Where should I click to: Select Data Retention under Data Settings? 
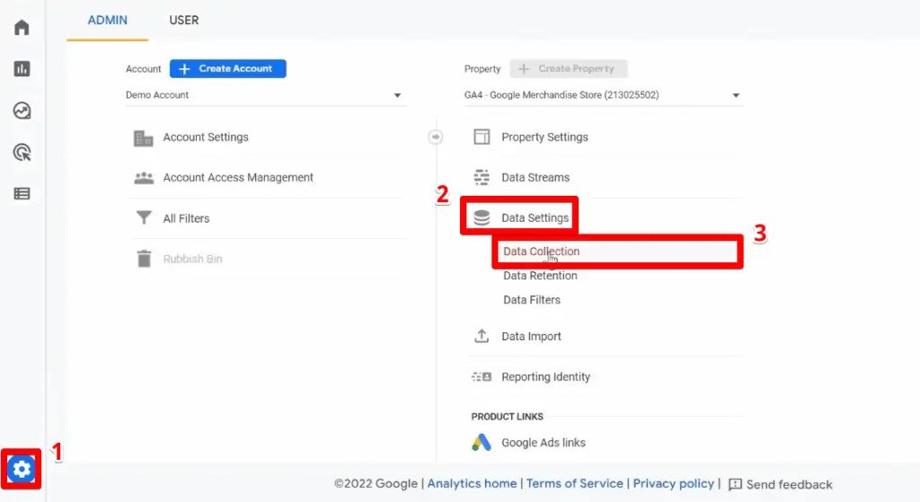(x=540, y=276)
